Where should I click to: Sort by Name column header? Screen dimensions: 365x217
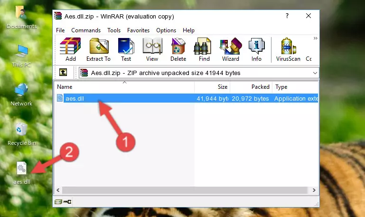tap(124, 87)
